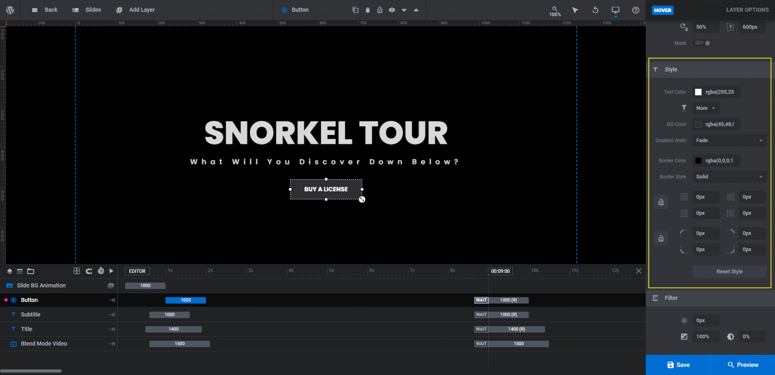The height and width of the screenshot is (375, 775).
Task: Click the Text Color swatch
Action: 698,92
